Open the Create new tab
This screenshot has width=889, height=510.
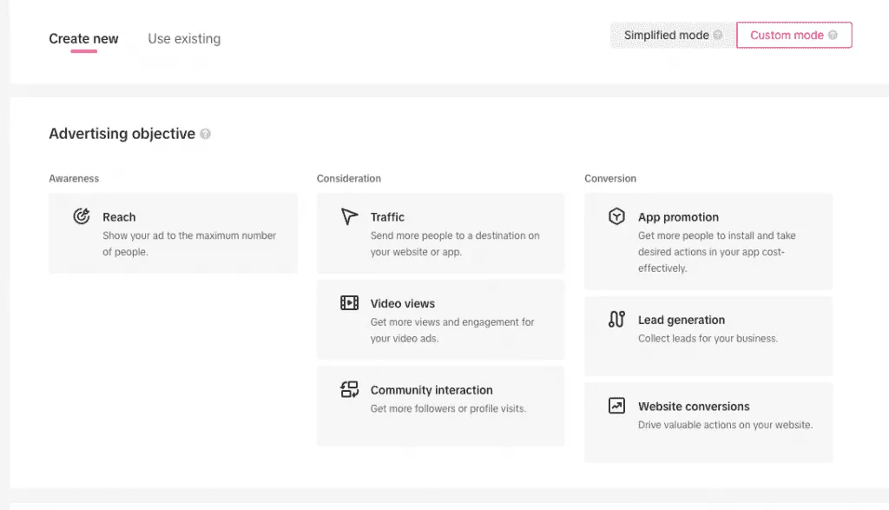click(x=83, y=38)
